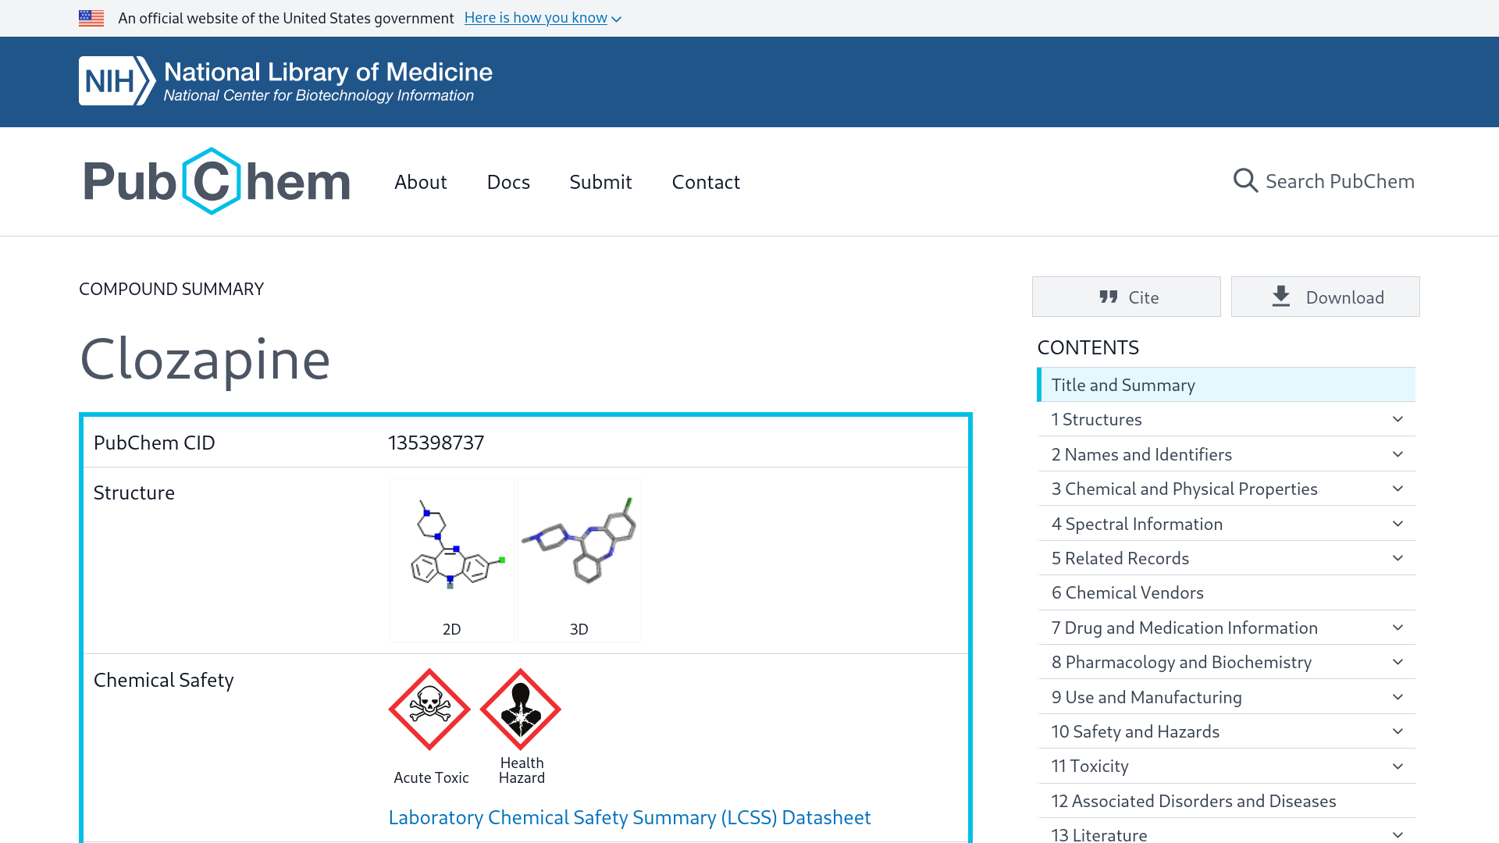This screenshot has height=843, width=1499.
Task: Click the Search PubChem field
Action: [x=1339, y=181]
